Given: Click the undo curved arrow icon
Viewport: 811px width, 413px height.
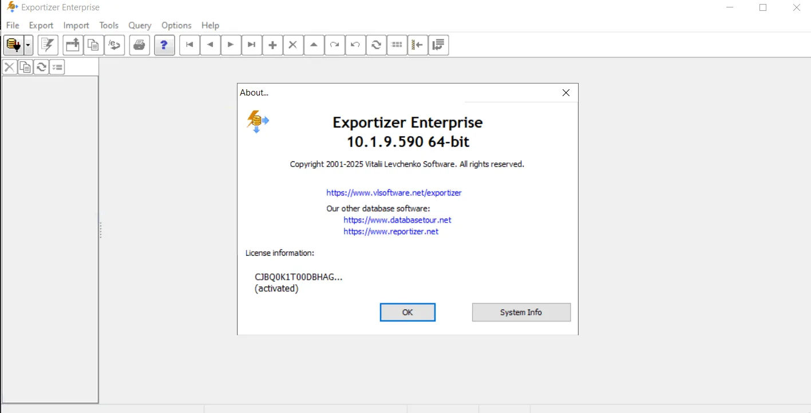Looking at the screenshot, I should (x=355, y=45).
